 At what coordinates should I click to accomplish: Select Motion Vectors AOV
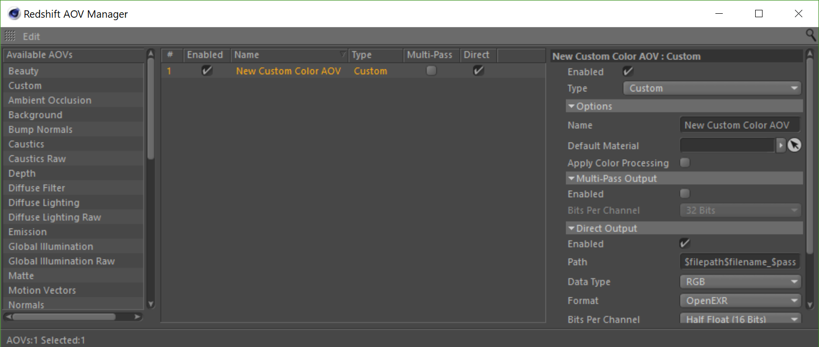tap(74, 290)
